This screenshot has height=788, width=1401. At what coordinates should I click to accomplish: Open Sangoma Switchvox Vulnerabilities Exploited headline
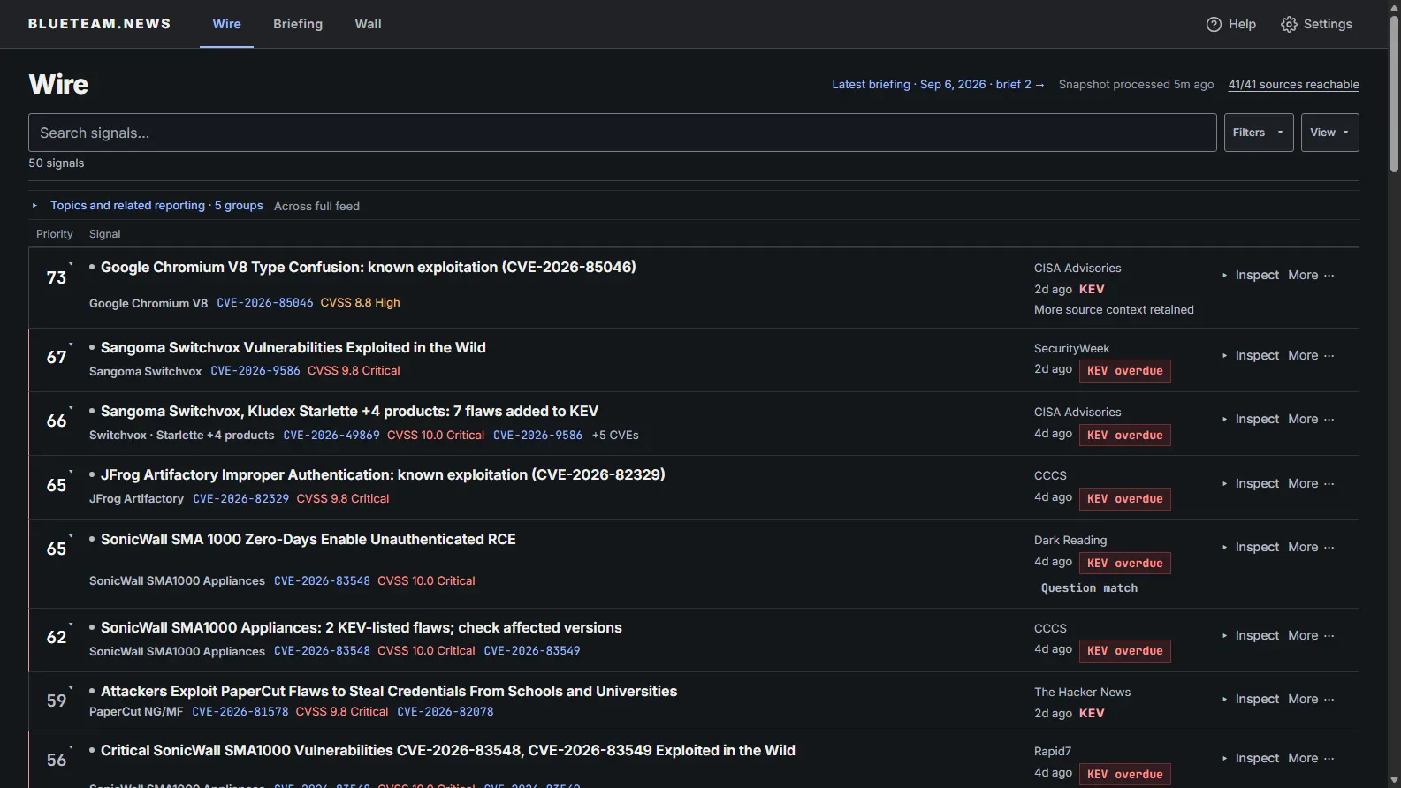tap(293, 347)
